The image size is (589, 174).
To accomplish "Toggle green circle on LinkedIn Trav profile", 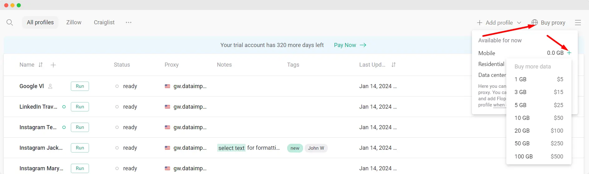I will click(64, 107).
